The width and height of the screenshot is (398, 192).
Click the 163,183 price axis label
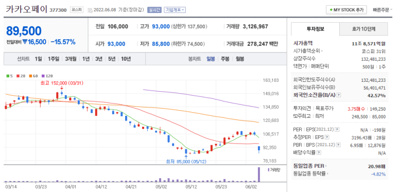271,80
